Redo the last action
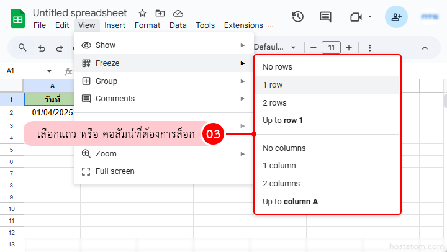The width and height of the screenshot is (447, 252). (60, 48)
